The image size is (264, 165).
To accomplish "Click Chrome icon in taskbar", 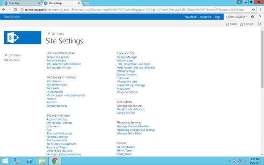I will (55, 161).
